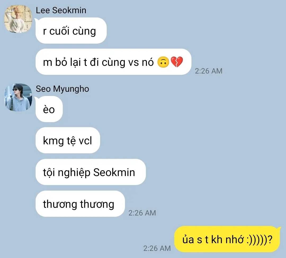Click the word 'Seokmin' inside the message bubble
The height and width of the screenshot is (258, 286).
click(114, 172)
